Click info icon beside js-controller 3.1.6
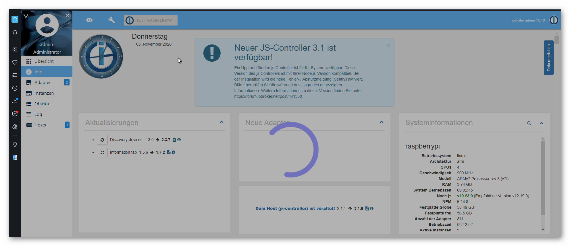The image size is (570, 246). coord(372,208)
